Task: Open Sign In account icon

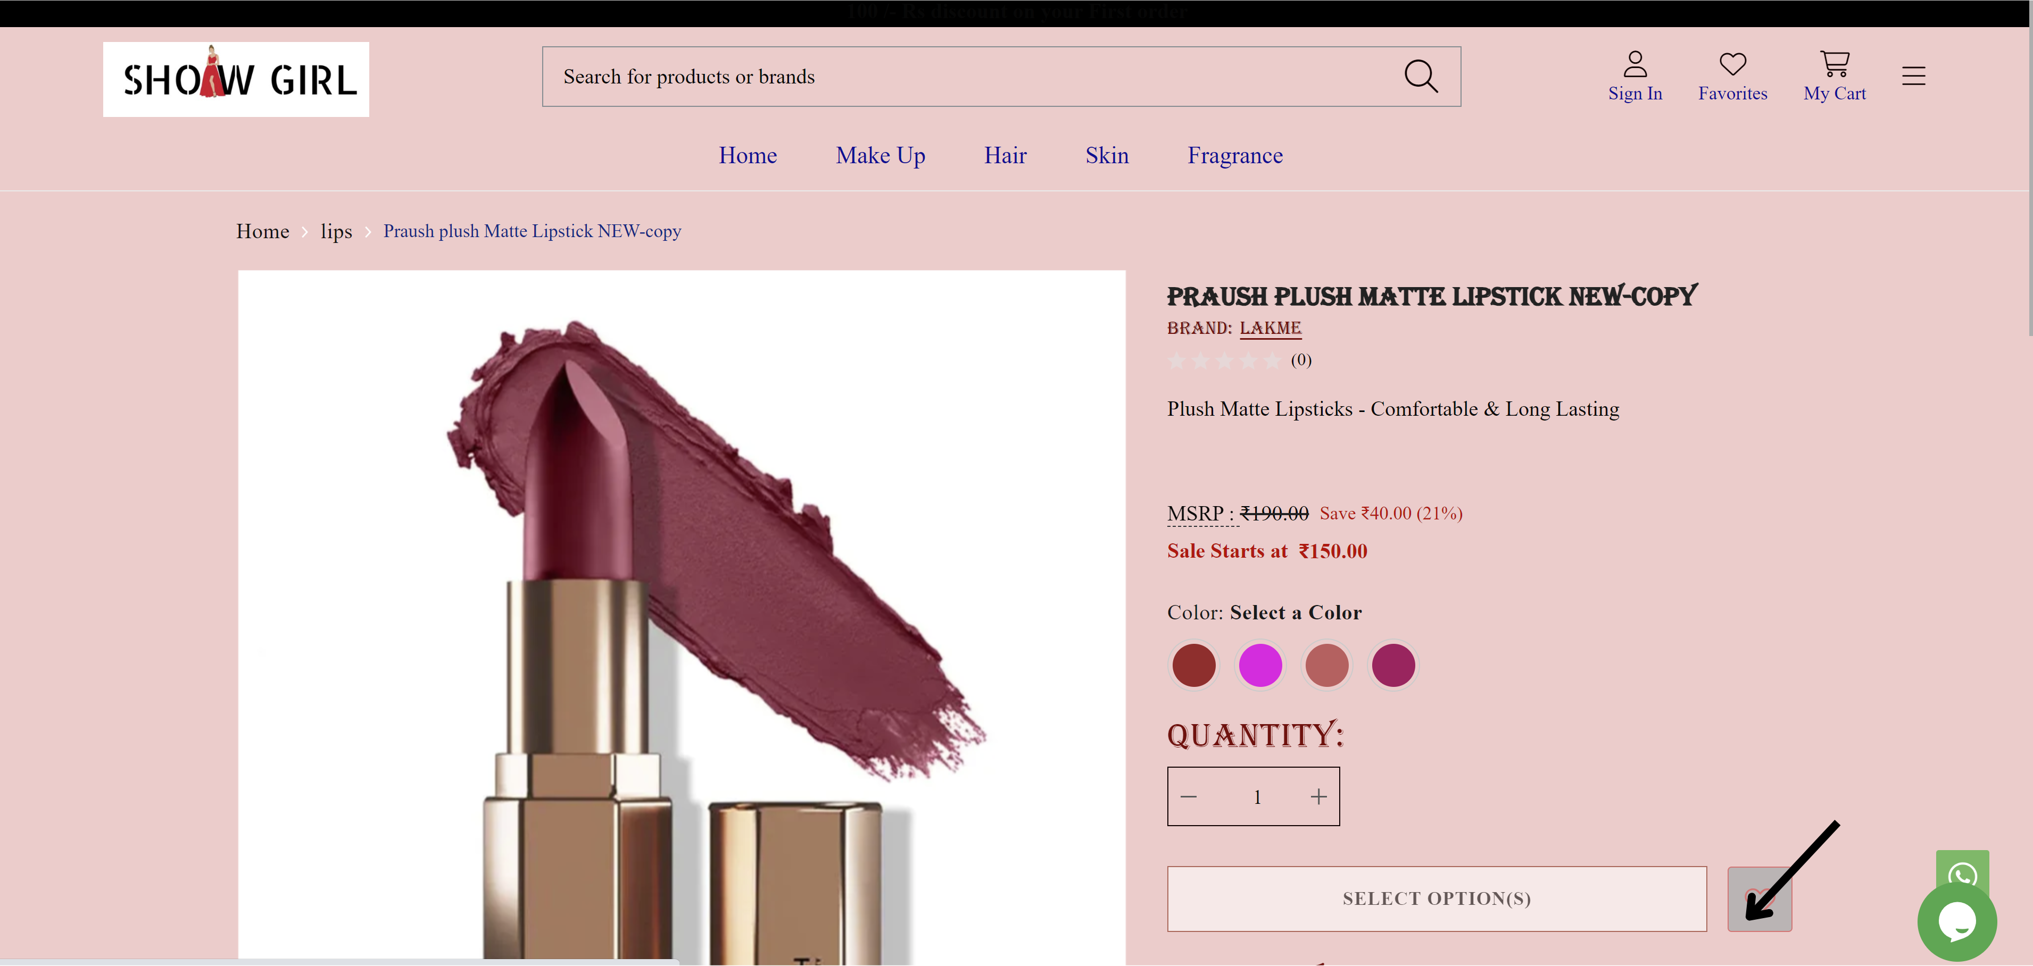Action: 1635,77
